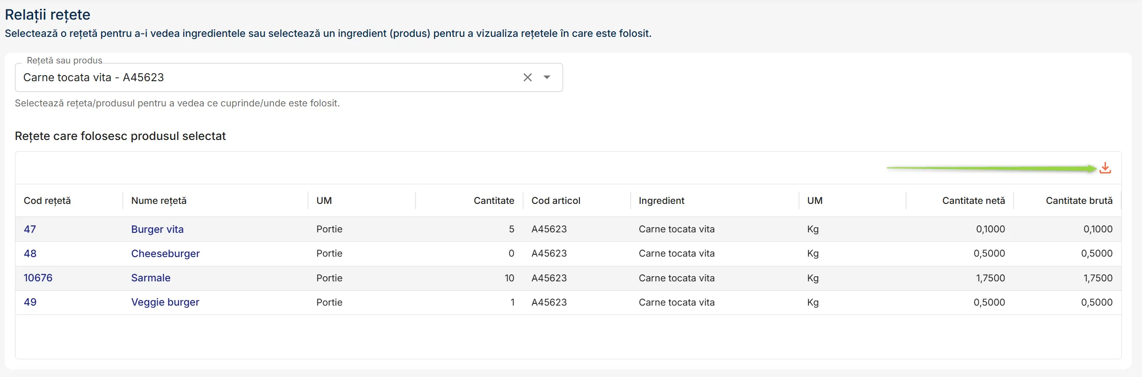
Task: Click the Rețete care folosesc produsul selectat heading
Action: click(120, 136)
